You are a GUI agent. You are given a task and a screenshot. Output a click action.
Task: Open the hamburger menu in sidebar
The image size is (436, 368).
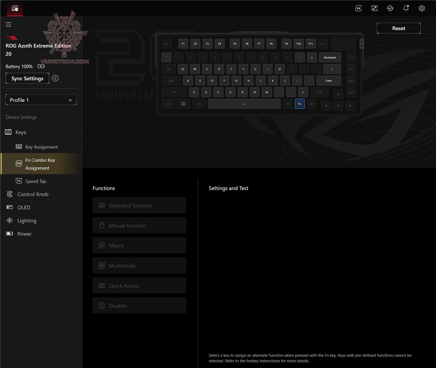[8, 25]
